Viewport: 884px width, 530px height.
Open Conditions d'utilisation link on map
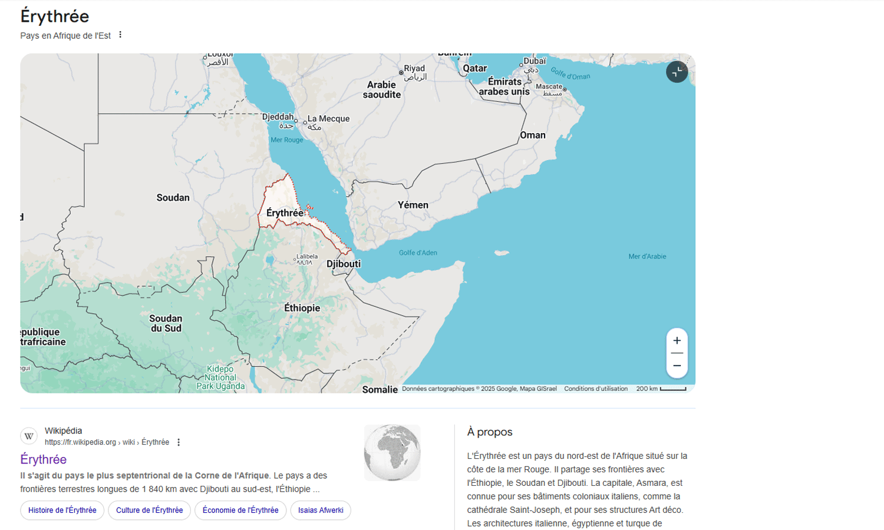(595, 389)
